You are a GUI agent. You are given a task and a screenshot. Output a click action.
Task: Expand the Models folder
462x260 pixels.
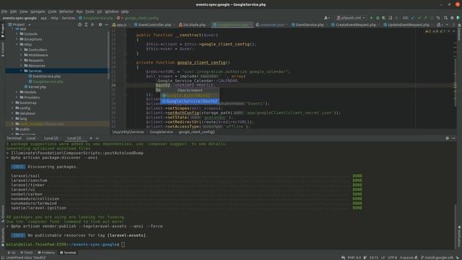[17, 92]
